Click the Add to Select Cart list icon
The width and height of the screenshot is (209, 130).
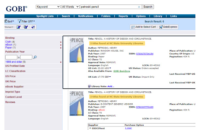[x=133, y=27]
